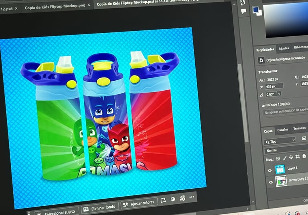Click the transform shape icon in contextual bar

click(164, 200)
